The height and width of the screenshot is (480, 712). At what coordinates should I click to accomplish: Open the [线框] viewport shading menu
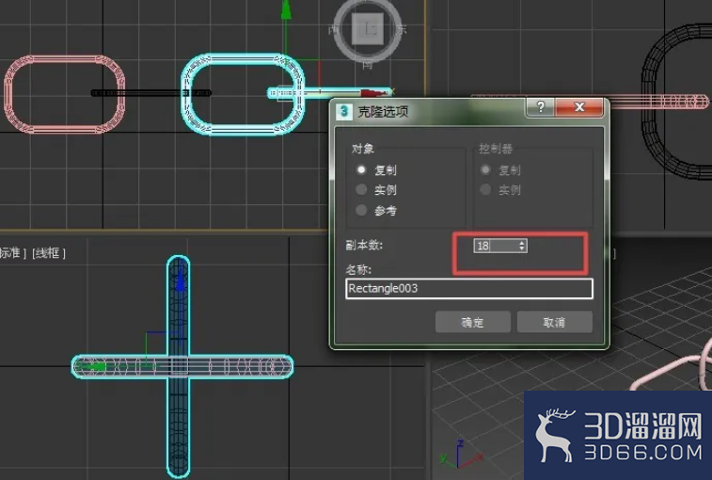[49, 253]
